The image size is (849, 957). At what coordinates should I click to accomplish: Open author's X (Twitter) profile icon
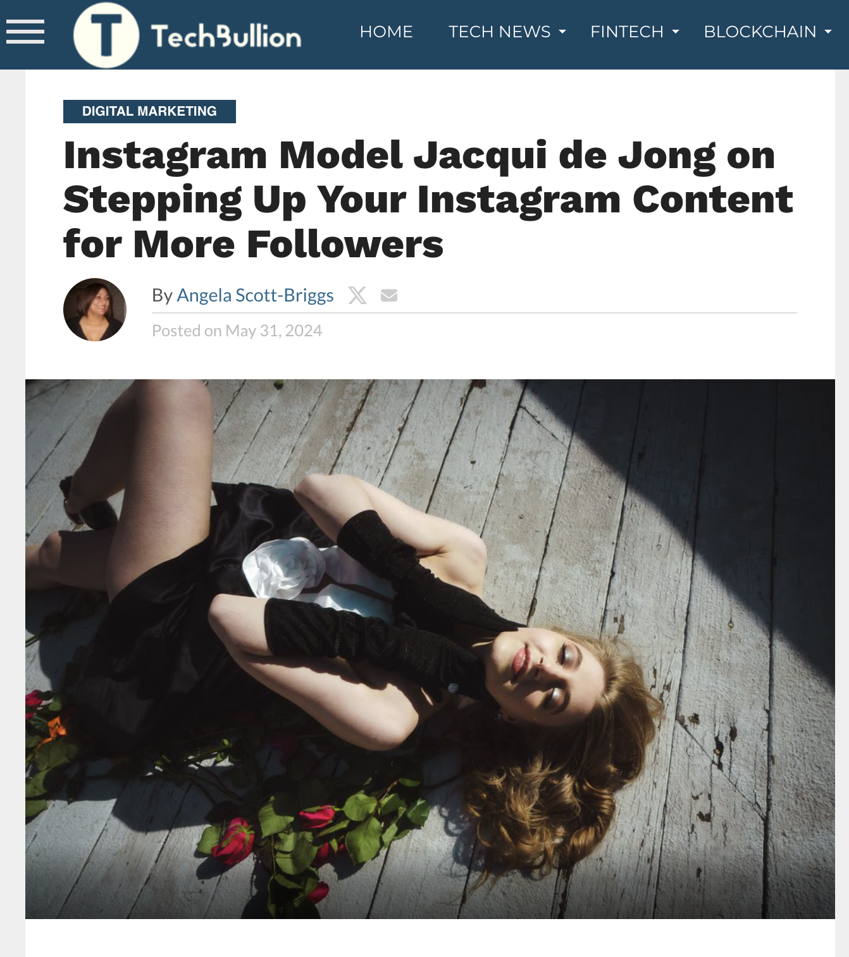click(357, 295)
